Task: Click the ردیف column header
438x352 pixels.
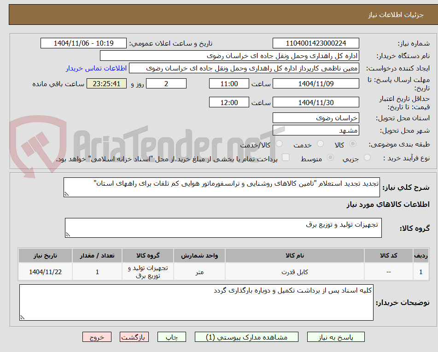Action: click(421, 256)
